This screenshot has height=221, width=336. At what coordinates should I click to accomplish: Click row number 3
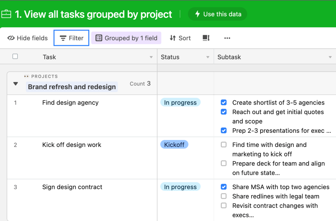click(x=15, y=187)
